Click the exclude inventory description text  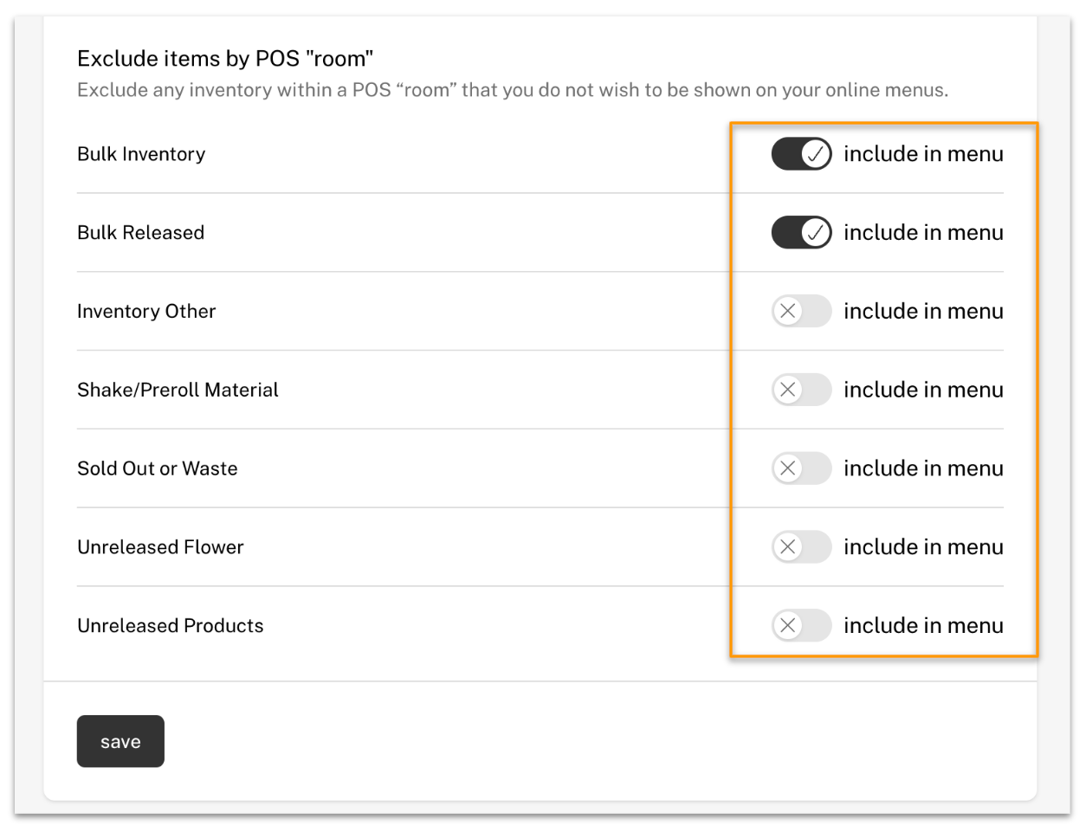coord(512,90)
